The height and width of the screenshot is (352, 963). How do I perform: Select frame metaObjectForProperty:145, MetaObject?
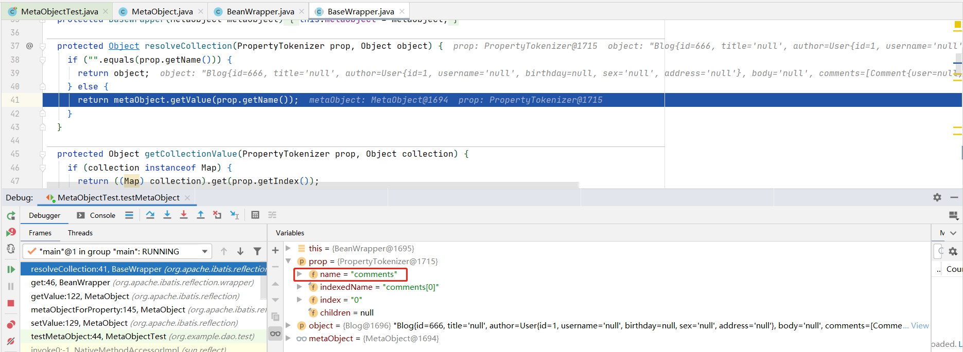click(x=144, y=309)
